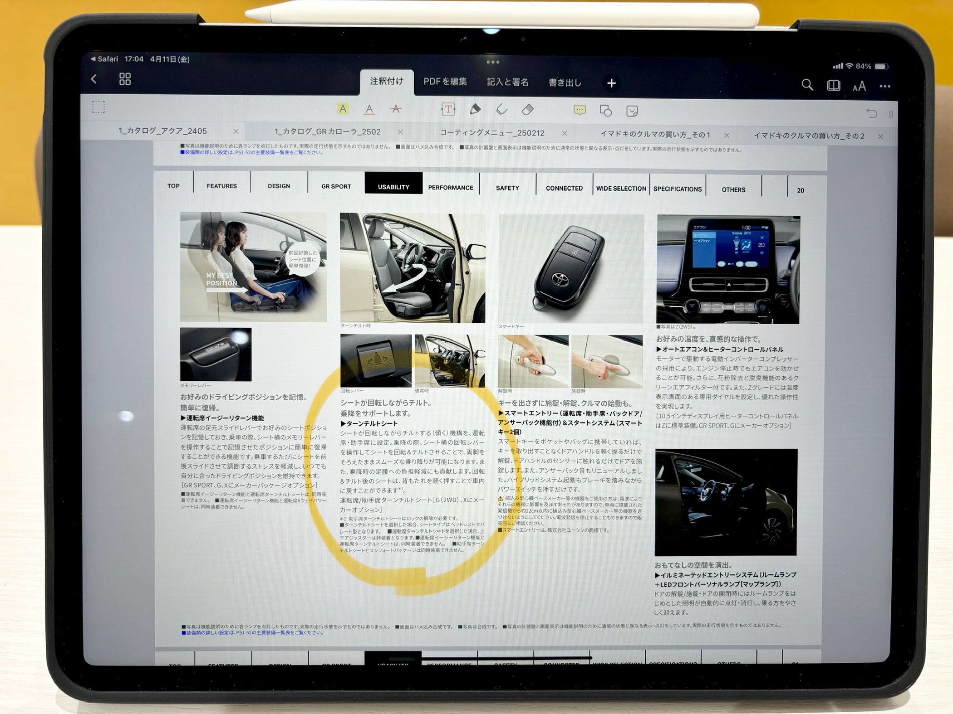Choose the underline text annotation tool
Screen dimensions: 953x714
pos(369,109)
